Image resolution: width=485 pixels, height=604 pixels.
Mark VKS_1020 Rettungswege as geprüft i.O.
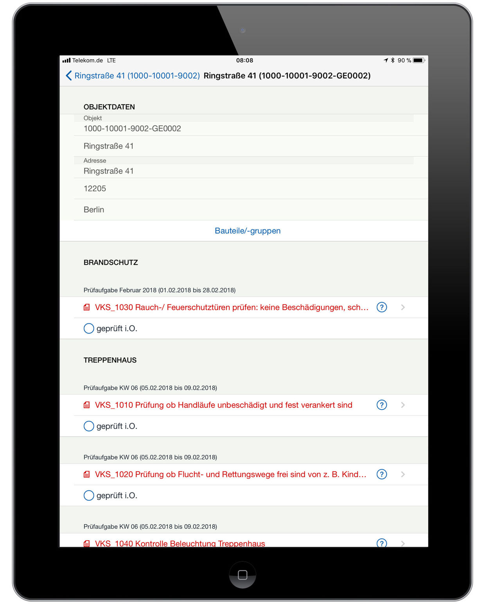(89, 495)
